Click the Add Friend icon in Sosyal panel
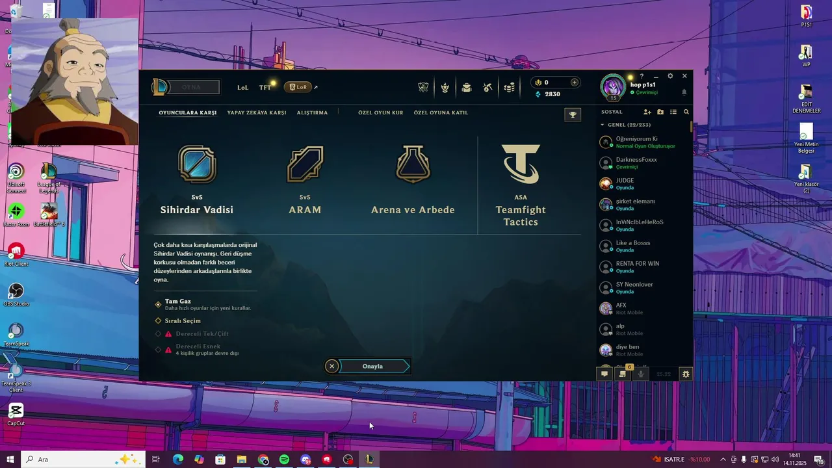The width and height of the screenshot is (832, 468). [x=647, y=112]
